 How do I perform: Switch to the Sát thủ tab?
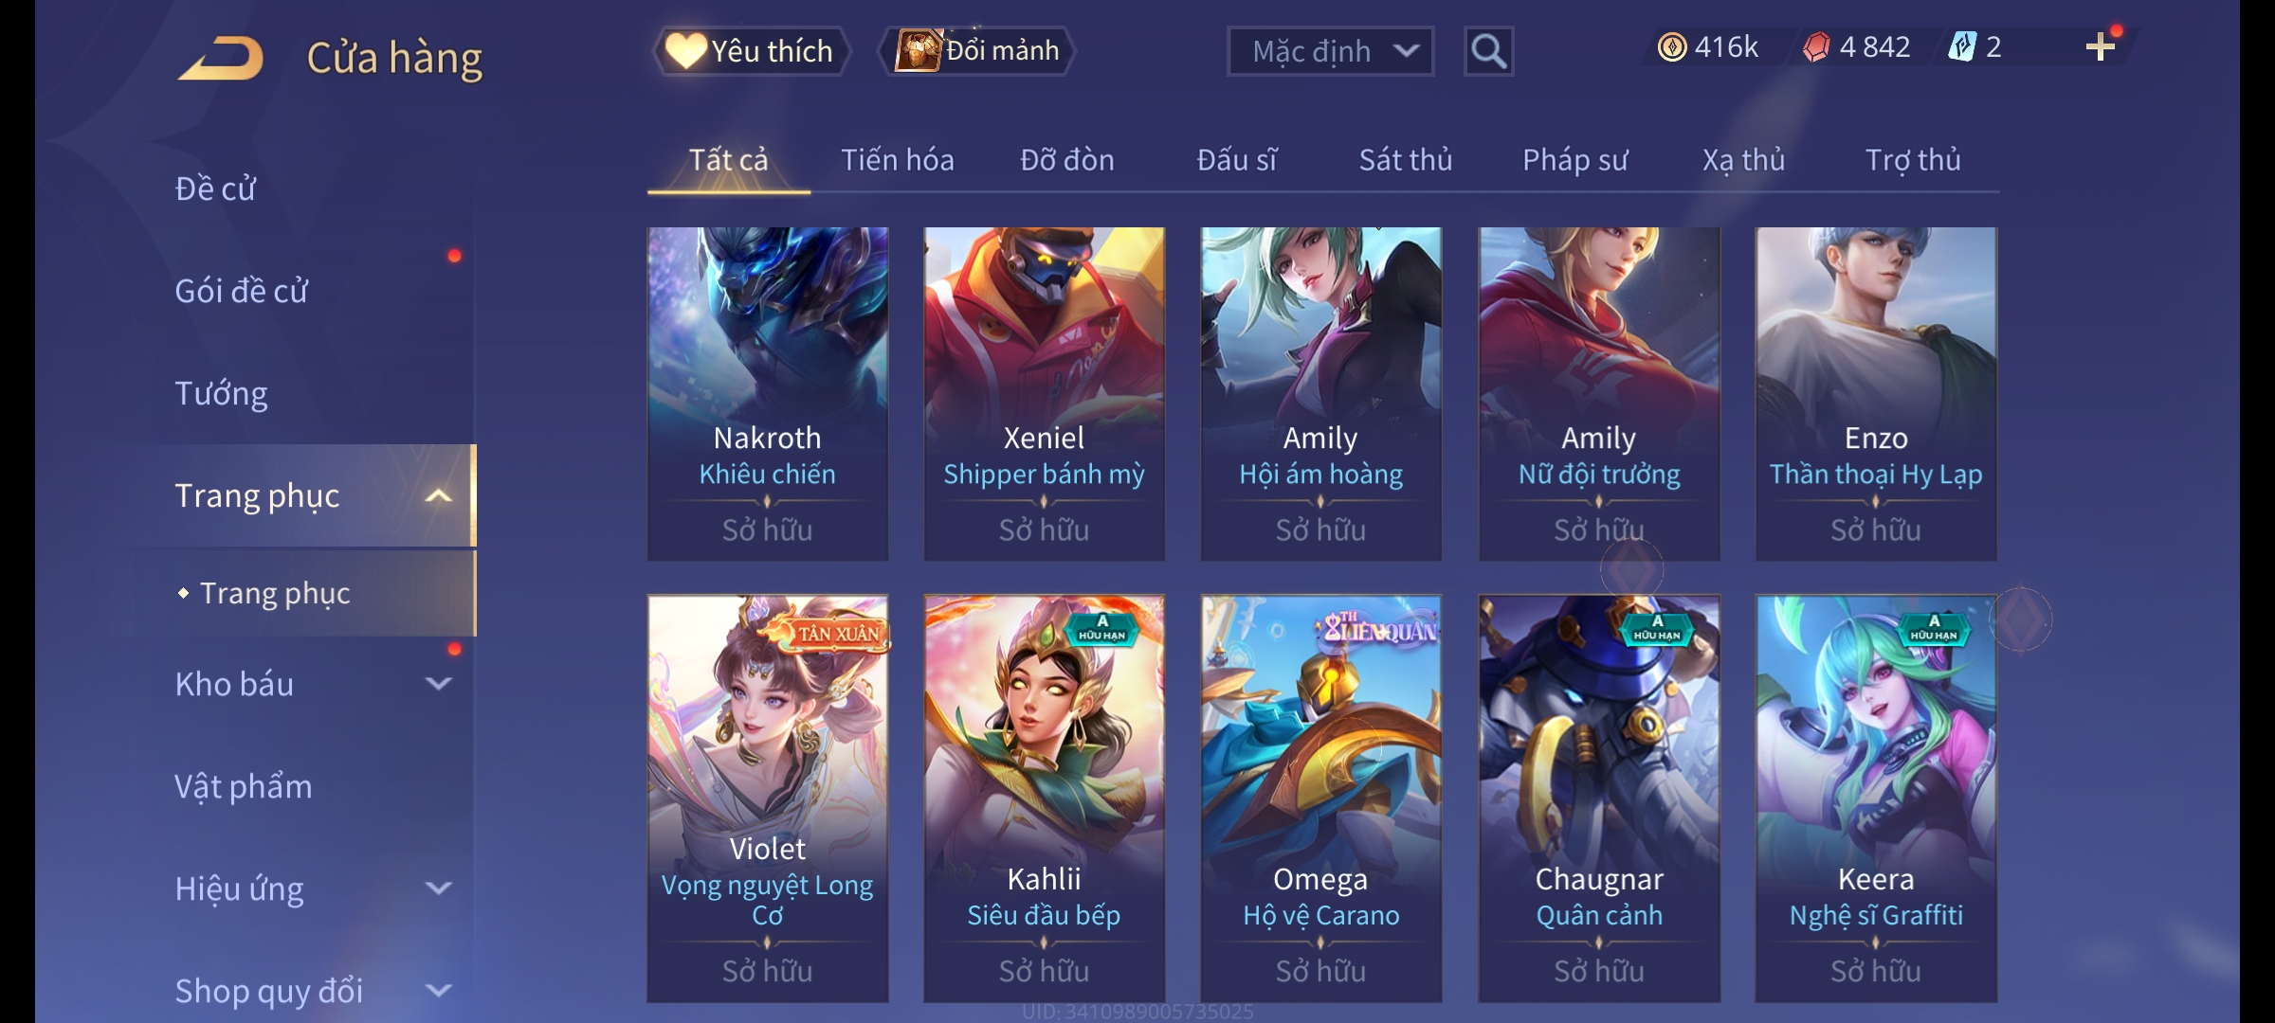tap(1406, 160)
